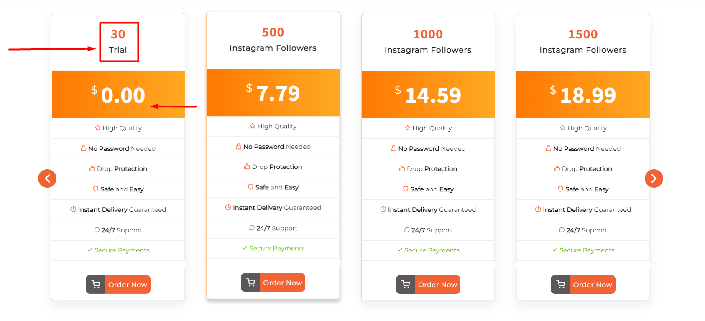705x321 pixels.
Task: Click the clock Instant Delivery icon in Trial plan
Action: click(x=73, y=209)
